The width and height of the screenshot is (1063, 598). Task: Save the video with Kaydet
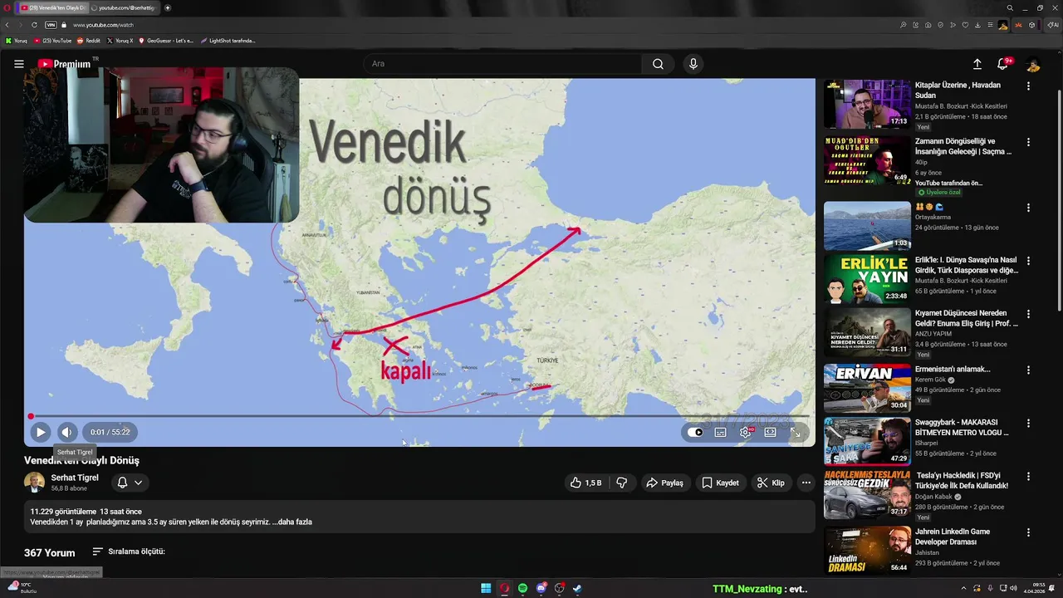[720, 483]
